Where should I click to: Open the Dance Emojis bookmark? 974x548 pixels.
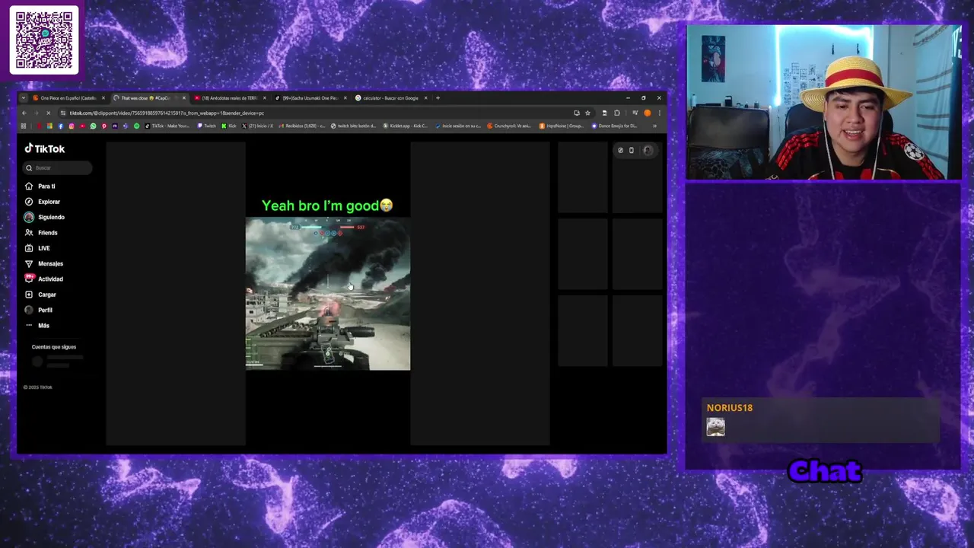coord(615,126)
